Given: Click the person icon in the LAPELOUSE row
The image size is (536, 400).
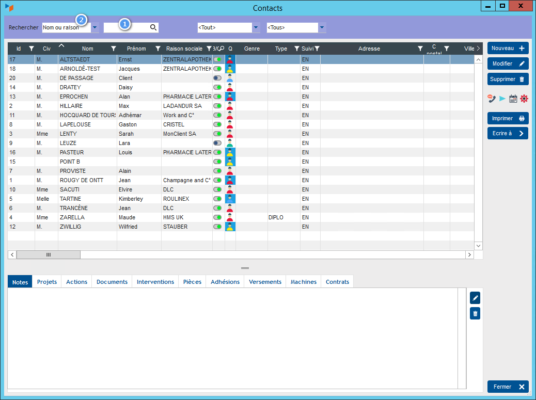Looking at the screenshot, I should [230, 124].
